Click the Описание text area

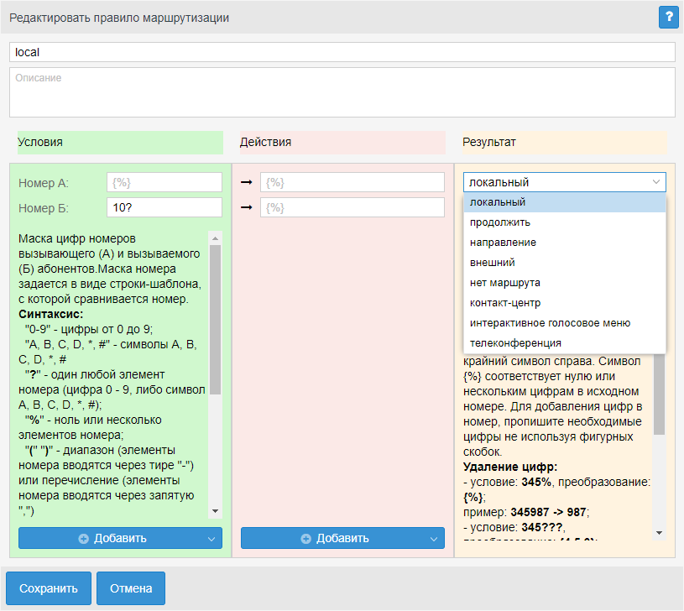342,92
